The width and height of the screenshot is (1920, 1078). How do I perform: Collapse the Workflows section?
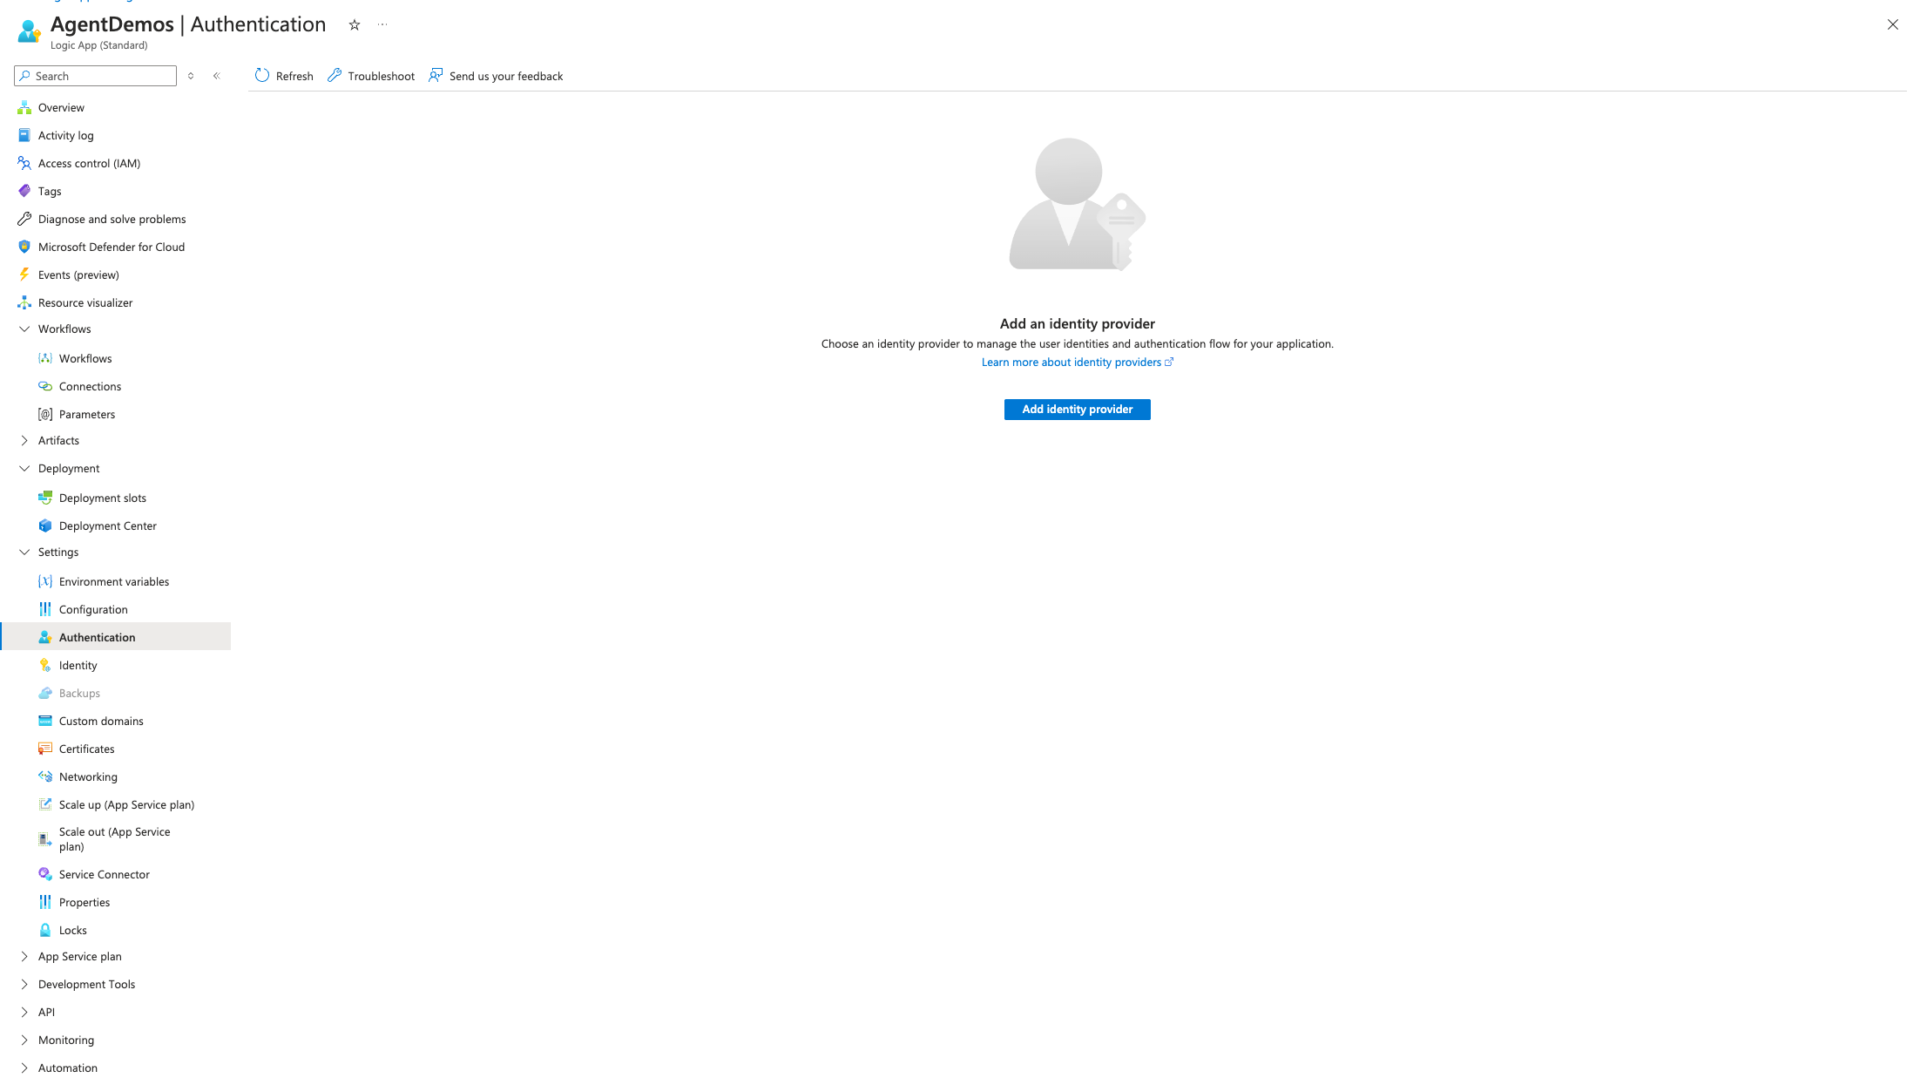(24, 329)
